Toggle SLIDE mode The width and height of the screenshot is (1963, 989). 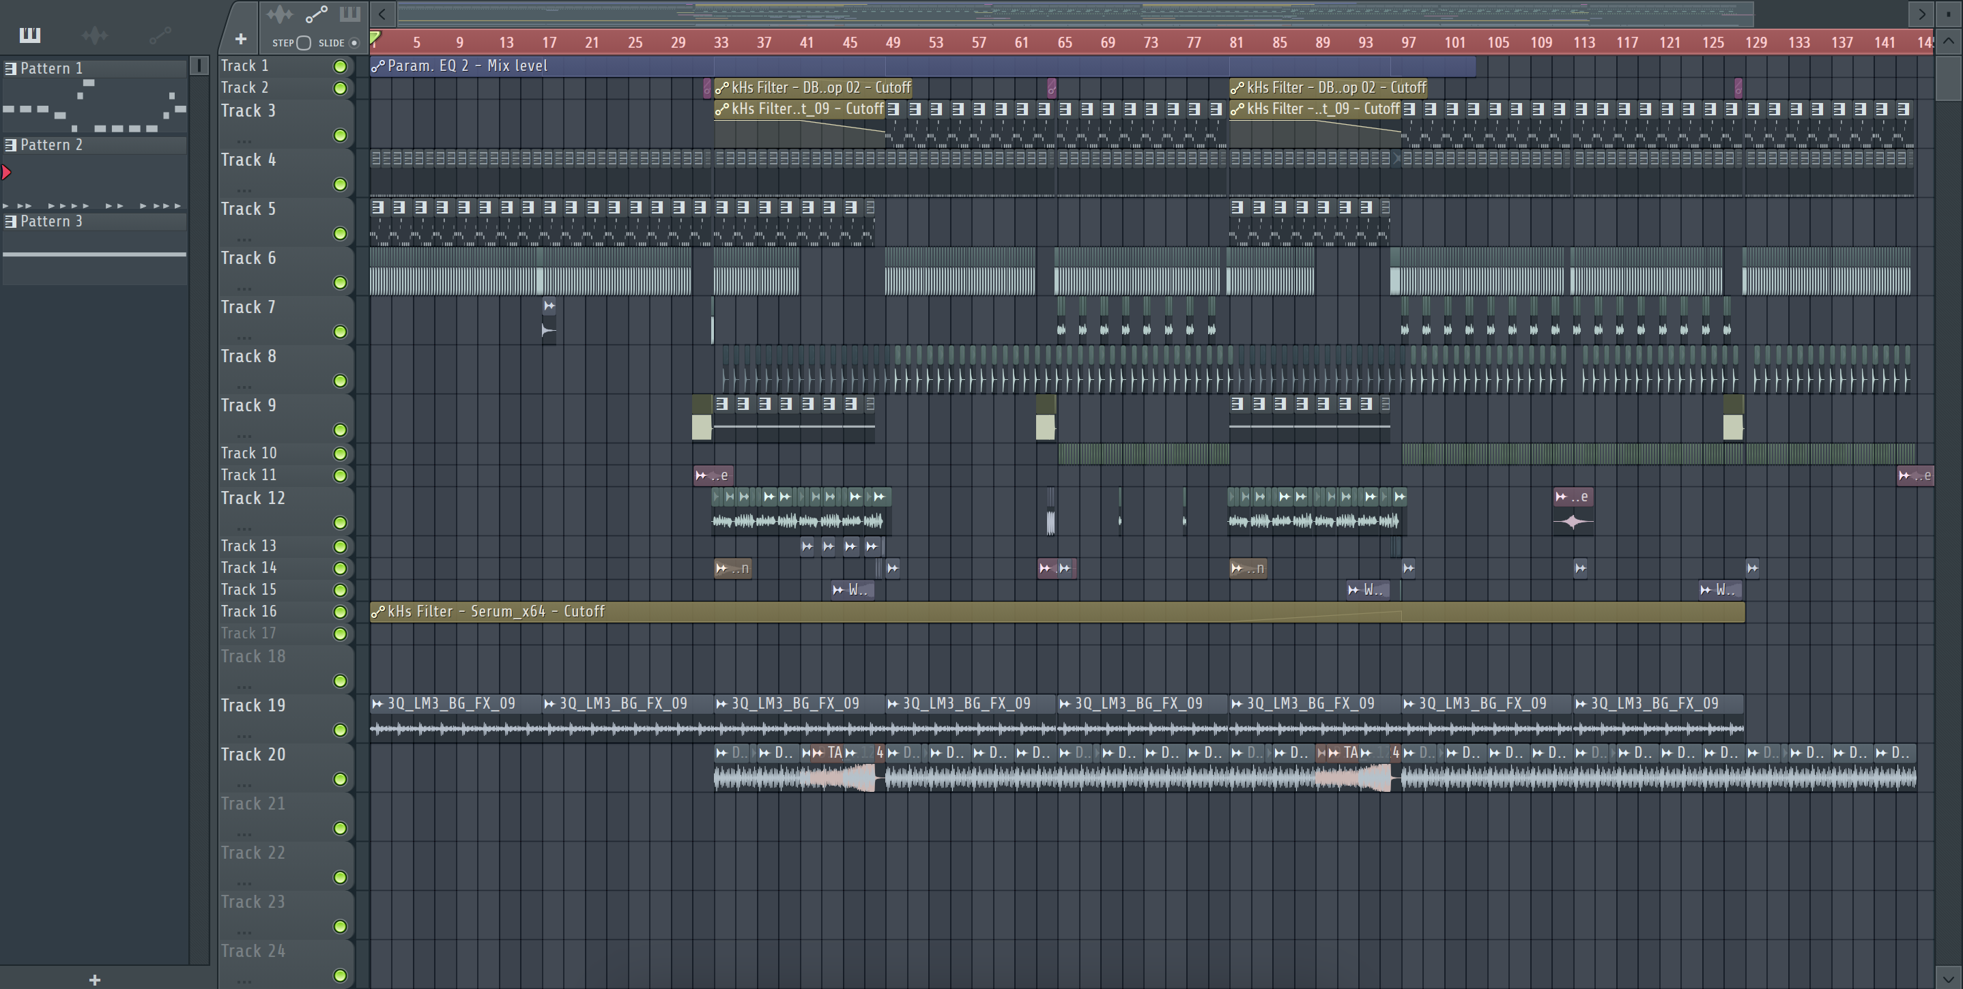354,43
